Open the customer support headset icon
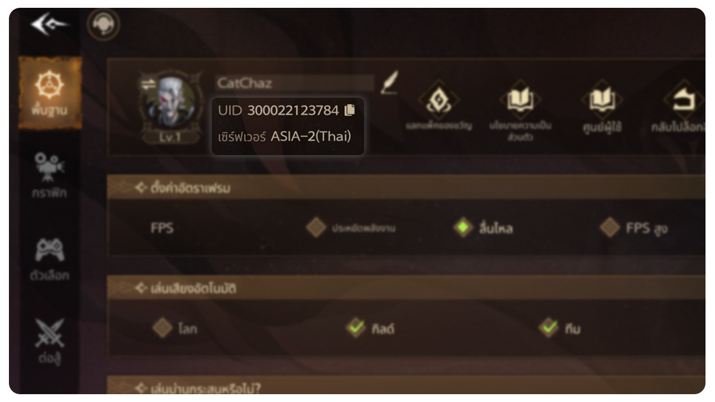Image resolution: width=715 pixels, height=402 pixels. [x=103, y=25]
